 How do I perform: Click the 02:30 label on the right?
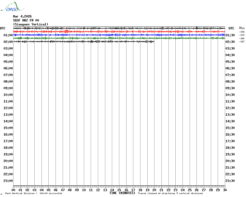click(x=230, y=42)
